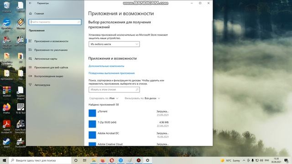Go back using the Settings back arrow
292x164 pixels.
tap(30, 3)
